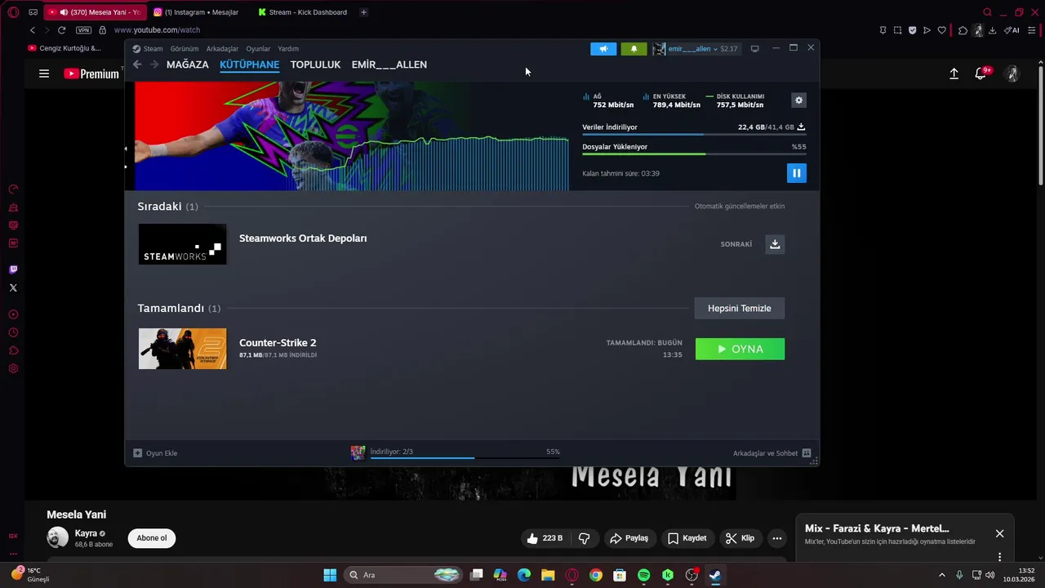Click Counter-Strike 2 title text
1045x588 pixels.
[x=278, y=343]
